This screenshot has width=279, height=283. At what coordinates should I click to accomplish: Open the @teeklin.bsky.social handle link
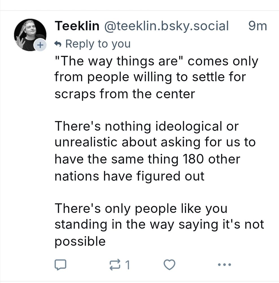[x=166, y=26]
